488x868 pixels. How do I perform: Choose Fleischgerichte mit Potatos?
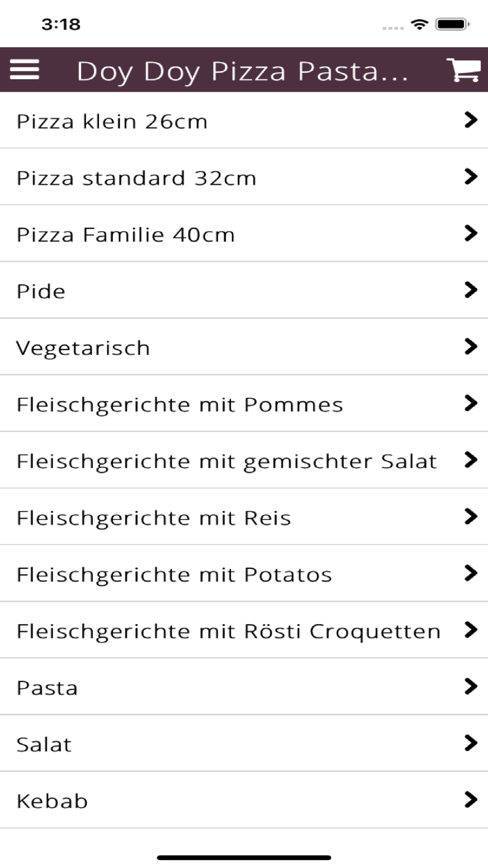click(x=174, y=575)
